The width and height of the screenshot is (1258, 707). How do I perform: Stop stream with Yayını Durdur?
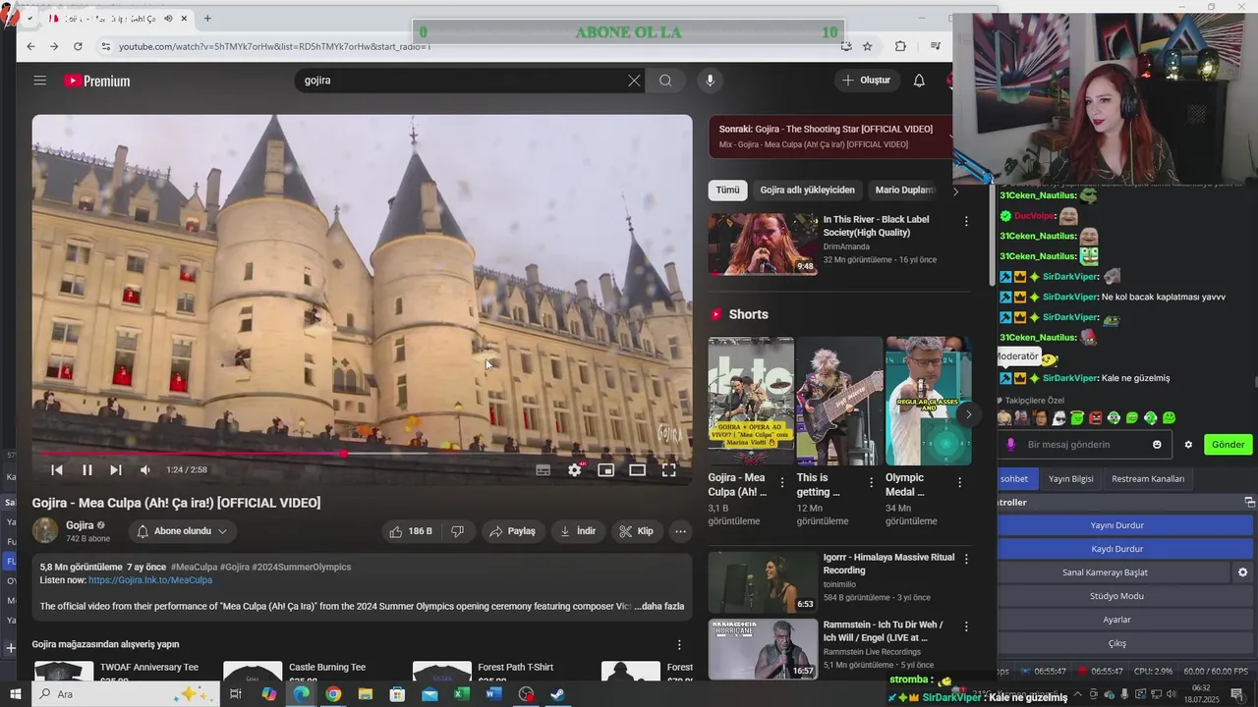coord(1117,525)
